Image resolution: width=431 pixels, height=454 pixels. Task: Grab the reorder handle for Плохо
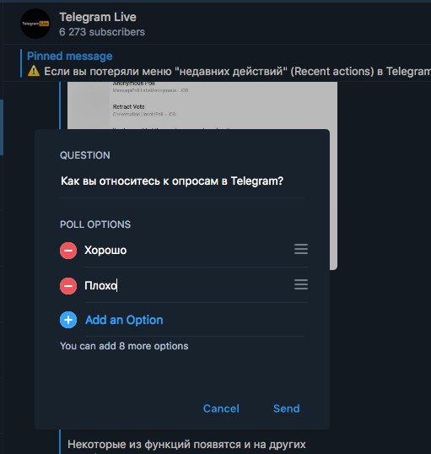[301, 284]
